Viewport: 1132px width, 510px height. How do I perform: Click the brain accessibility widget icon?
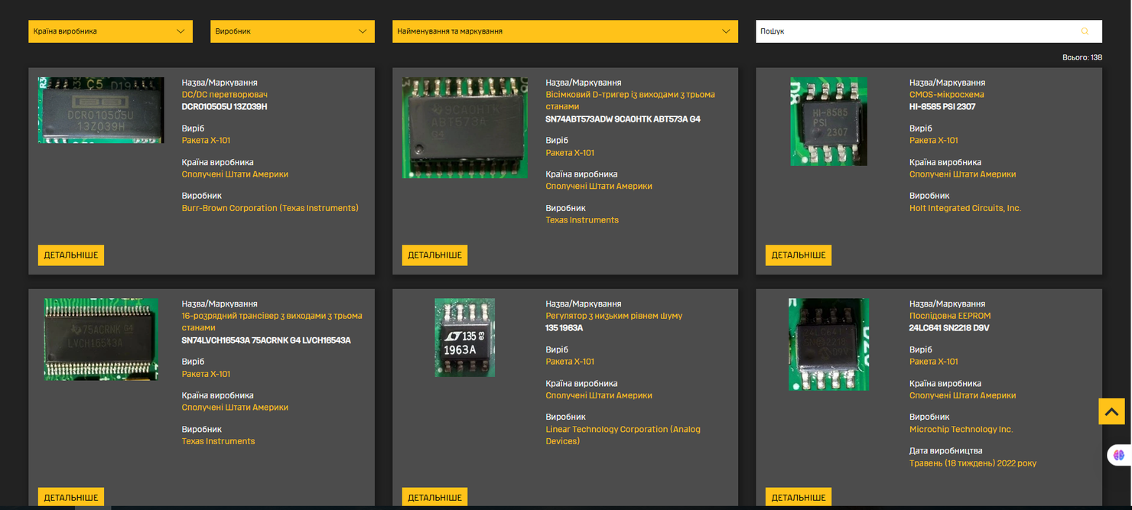[x=1118, y=455]
